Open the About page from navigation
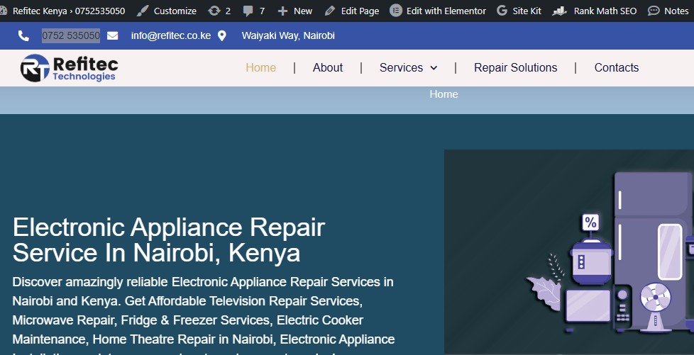694x355 pixels. tap(328, 67)
